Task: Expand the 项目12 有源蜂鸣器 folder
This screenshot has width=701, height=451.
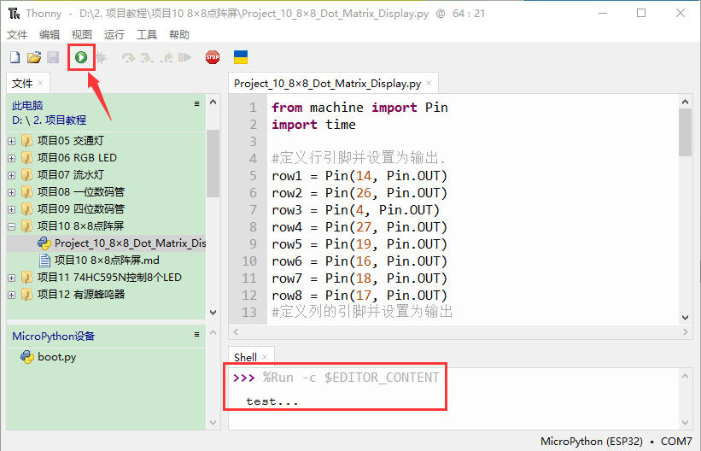Action: click(11, 295)
